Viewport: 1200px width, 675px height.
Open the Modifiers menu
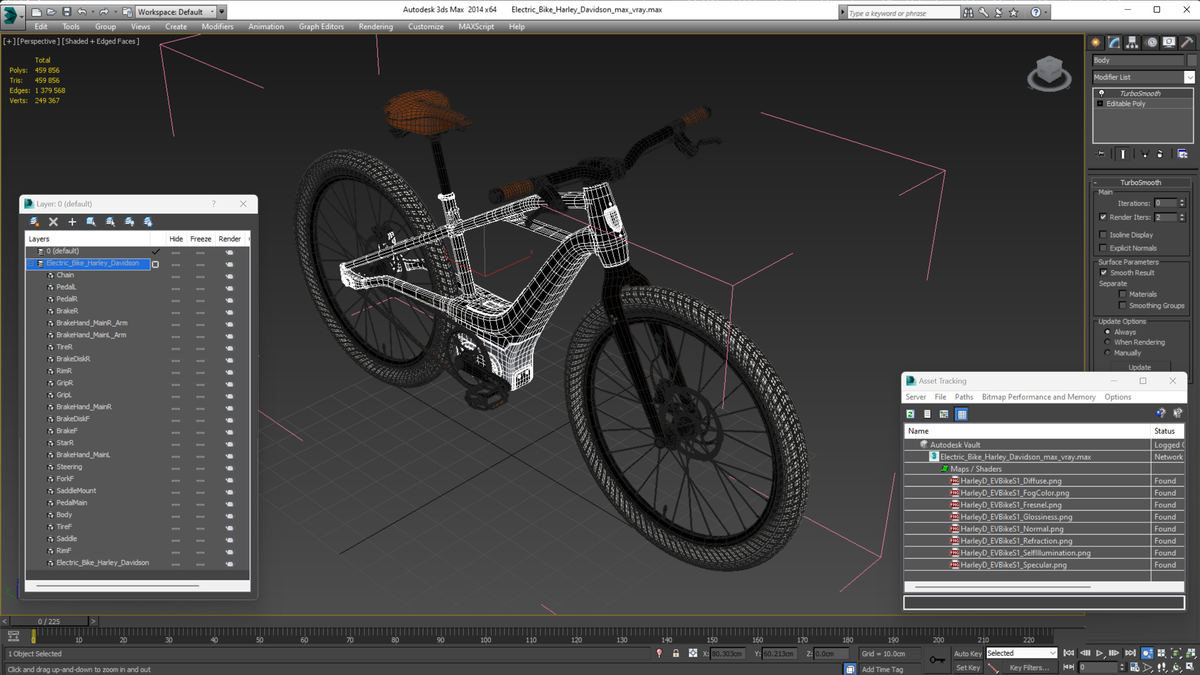pos(217,26)
